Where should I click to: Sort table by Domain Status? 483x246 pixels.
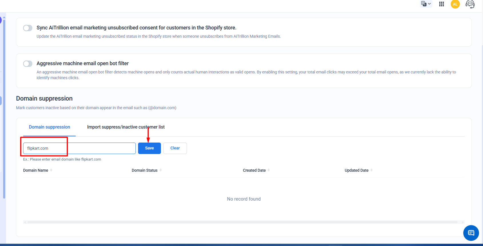click(147, 170)
